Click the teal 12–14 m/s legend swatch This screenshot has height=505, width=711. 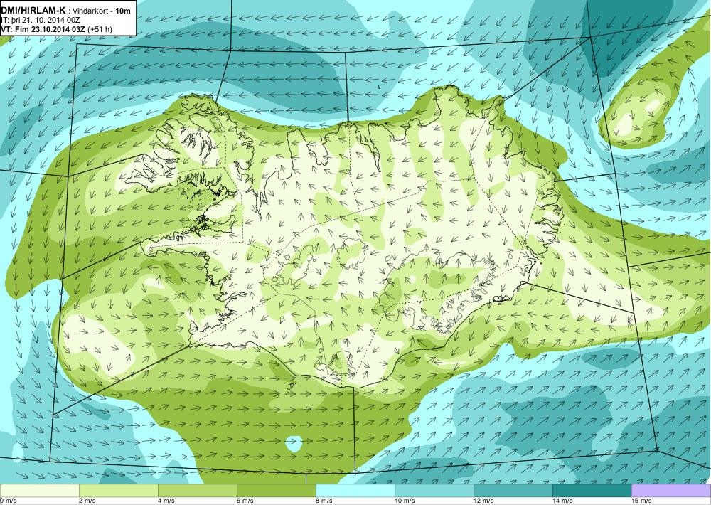[x=513, y=491]
